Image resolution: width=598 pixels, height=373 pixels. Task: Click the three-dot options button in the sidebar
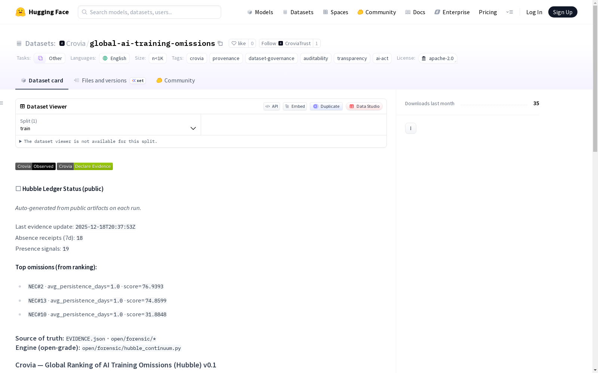click(x=411, y=128)
